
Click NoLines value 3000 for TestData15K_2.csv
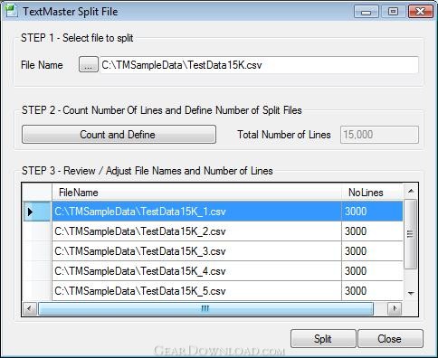click(372, 231)
